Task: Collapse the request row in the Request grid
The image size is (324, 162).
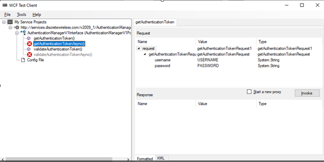Action: (x=139, y=49)
